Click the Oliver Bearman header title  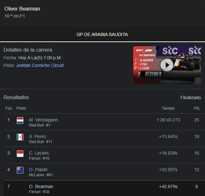pos(22,9)
